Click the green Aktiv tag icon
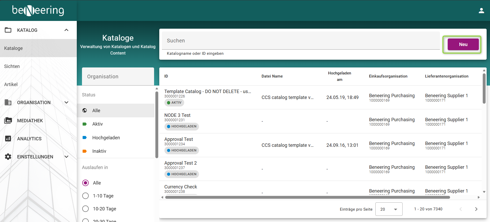 pyautogui.click(x=85, y=124)
